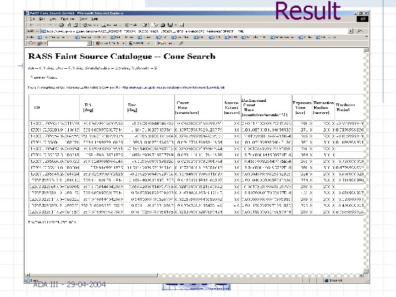
Task: Open the File menu
Action: pos(32,19)
